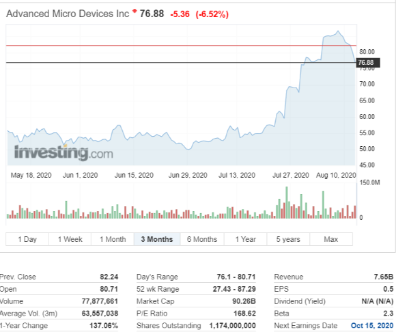Viewport: 396px width, 332px height.
Task: Click the Market Cap label
Action: 155,301
